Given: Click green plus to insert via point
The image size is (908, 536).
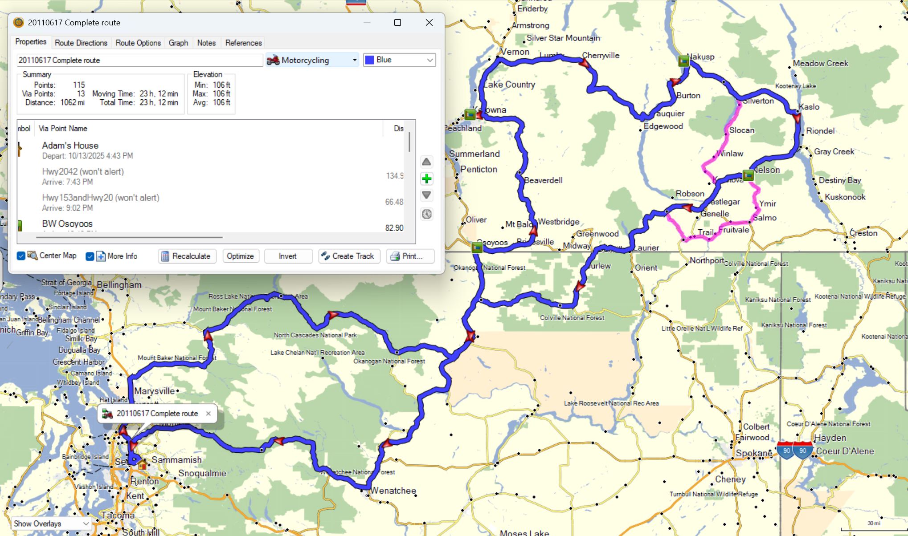Looking at the screenshot, I should click(x=426, y=179).
